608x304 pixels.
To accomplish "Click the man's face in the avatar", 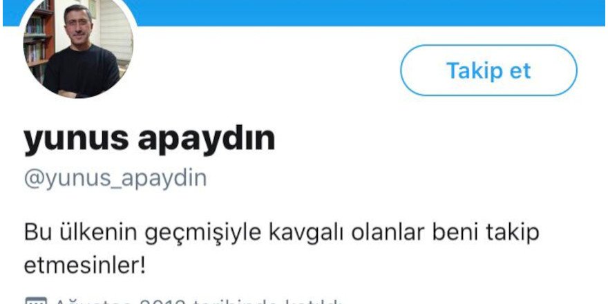I will point(79,23).
